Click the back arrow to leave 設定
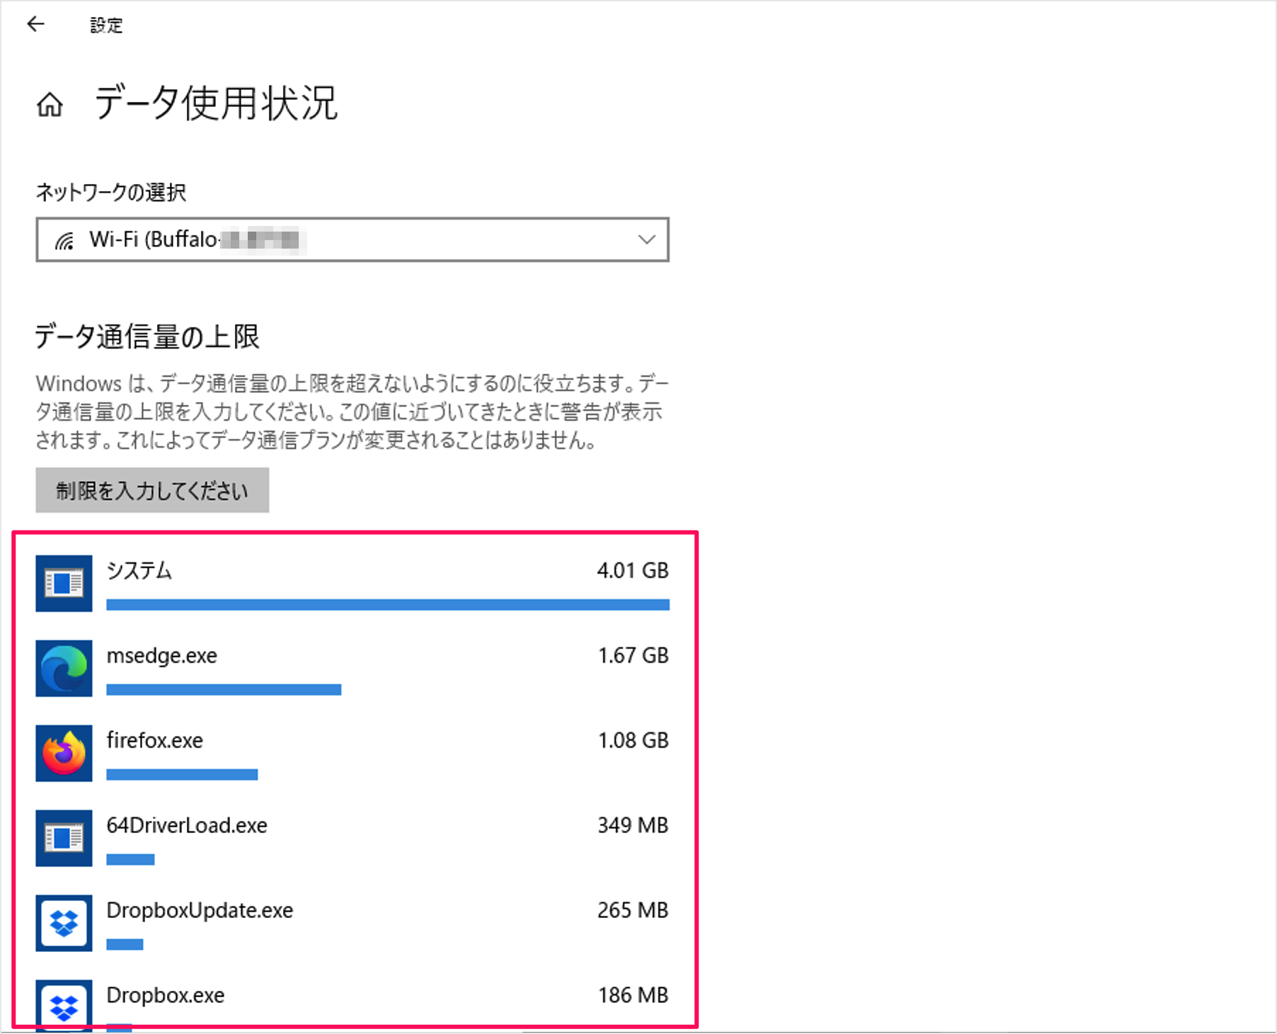 (x=35, y=24)
